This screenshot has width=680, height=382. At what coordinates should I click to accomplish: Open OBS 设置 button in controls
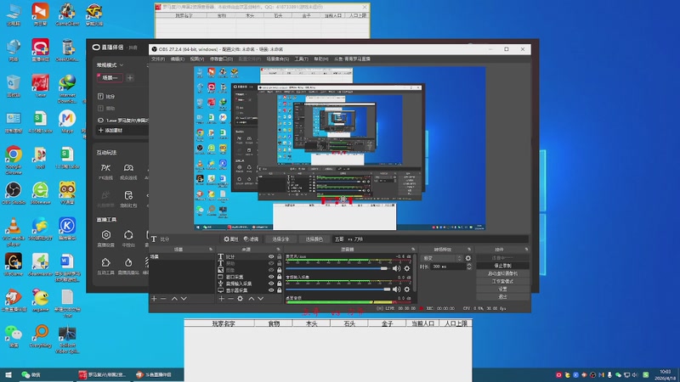point(502,289)
